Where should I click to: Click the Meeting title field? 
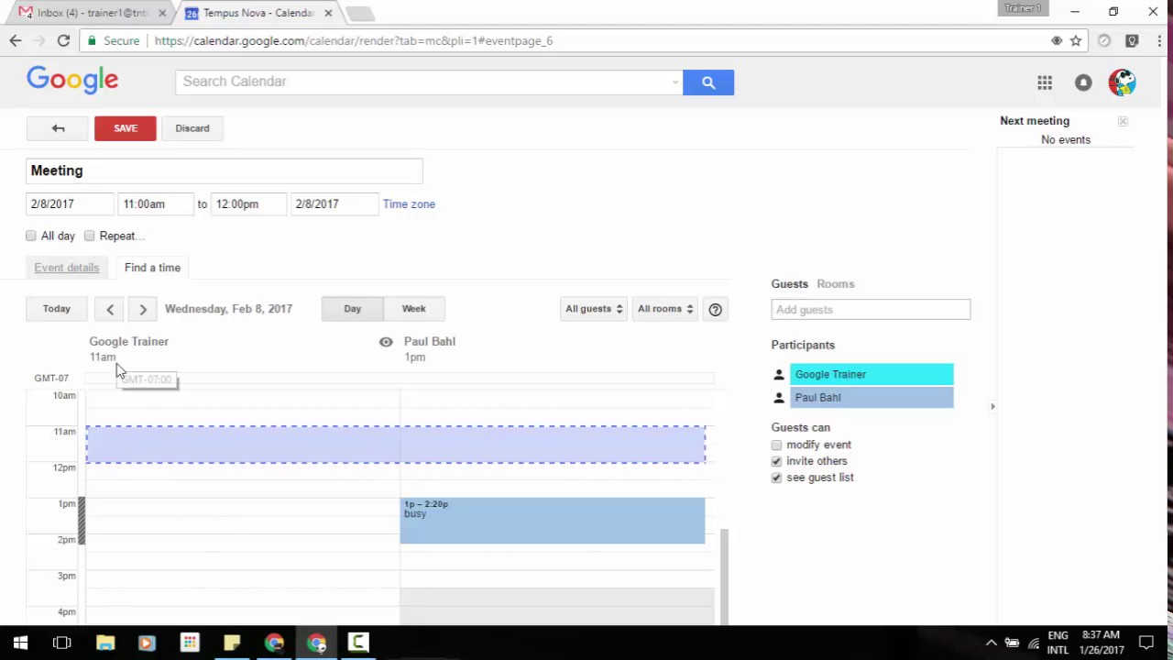225,170
